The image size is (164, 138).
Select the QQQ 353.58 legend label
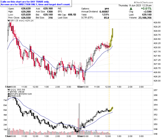tap(16, 90)
